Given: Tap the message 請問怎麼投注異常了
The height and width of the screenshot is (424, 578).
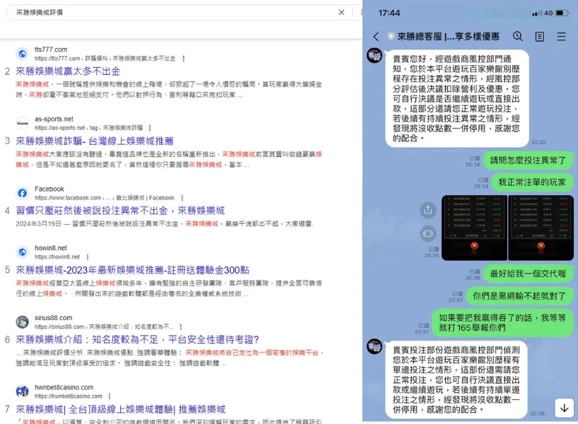Looking at the screenshot, I should (528, 160).
